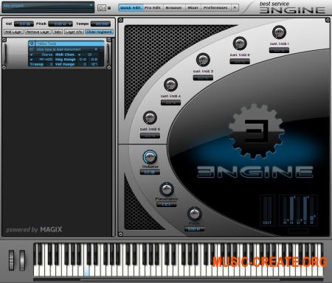The height and width of the screenshot is (283, 332).
Task: Select the layer name header row
Action: tap(66, 43)
